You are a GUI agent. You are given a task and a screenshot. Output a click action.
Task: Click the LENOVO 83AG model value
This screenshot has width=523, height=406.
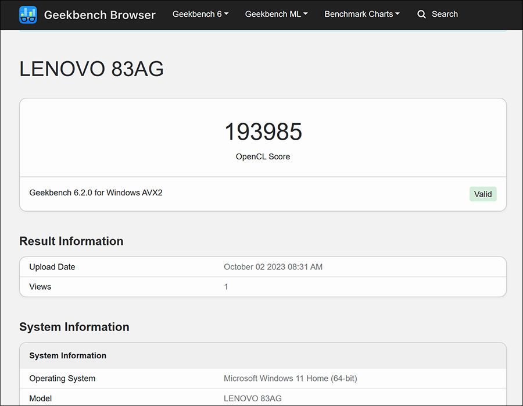click(253, 398)
